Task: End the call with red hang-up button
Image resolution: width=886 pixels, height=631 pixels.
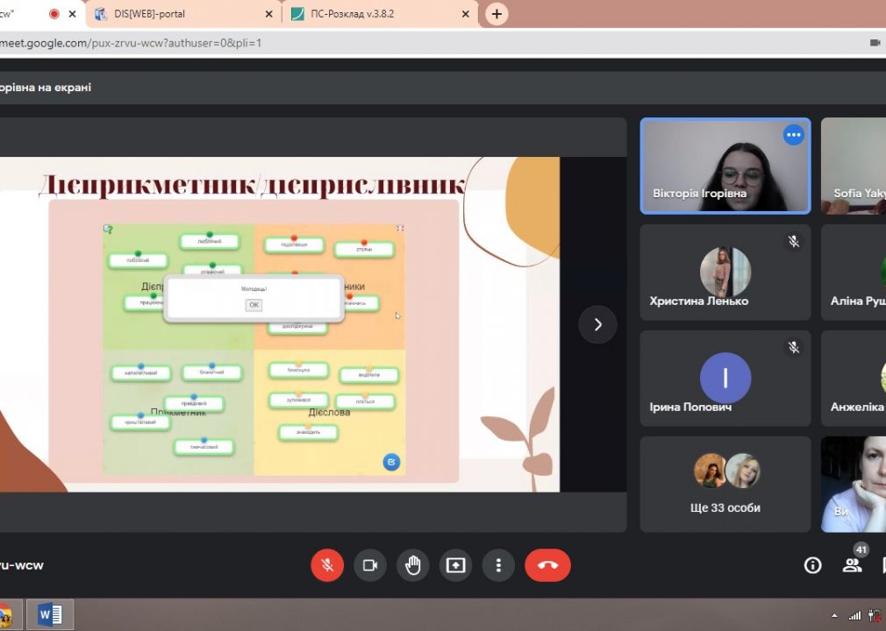Action: coord(547,565)
